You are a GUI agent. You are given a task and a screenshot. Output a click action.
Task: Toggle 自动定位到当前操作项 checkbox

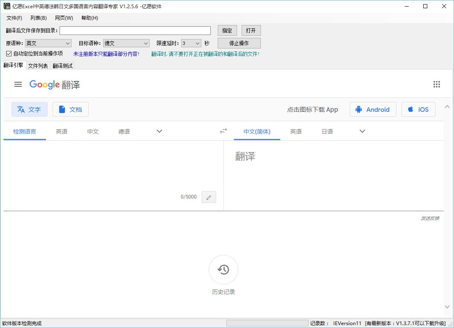pos(9,53)
